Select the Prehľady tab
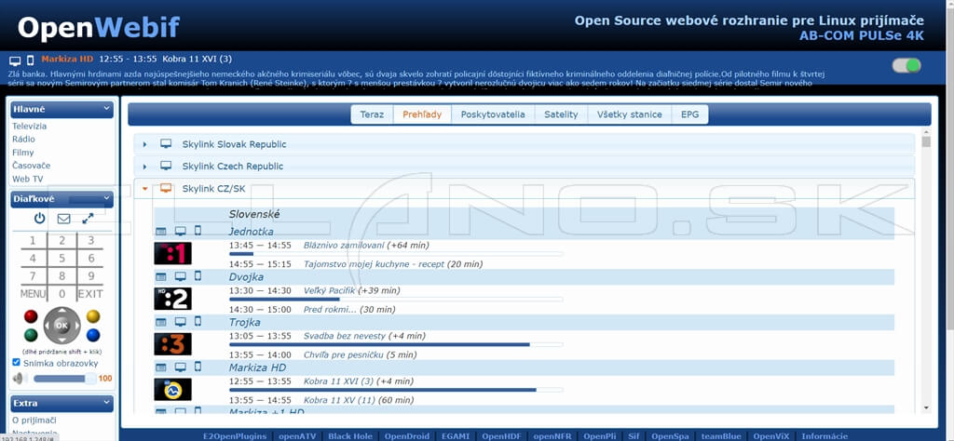Image resolution: width=954 pixels, height=441 pixels. click(422, 114)
